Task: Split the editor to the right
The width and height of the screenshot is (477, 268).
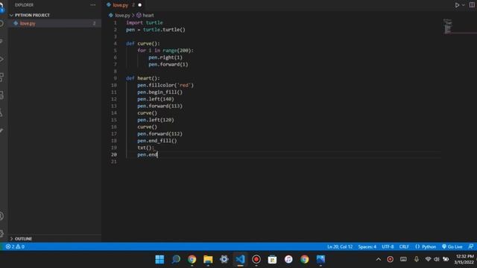Action: pos(472,5)
